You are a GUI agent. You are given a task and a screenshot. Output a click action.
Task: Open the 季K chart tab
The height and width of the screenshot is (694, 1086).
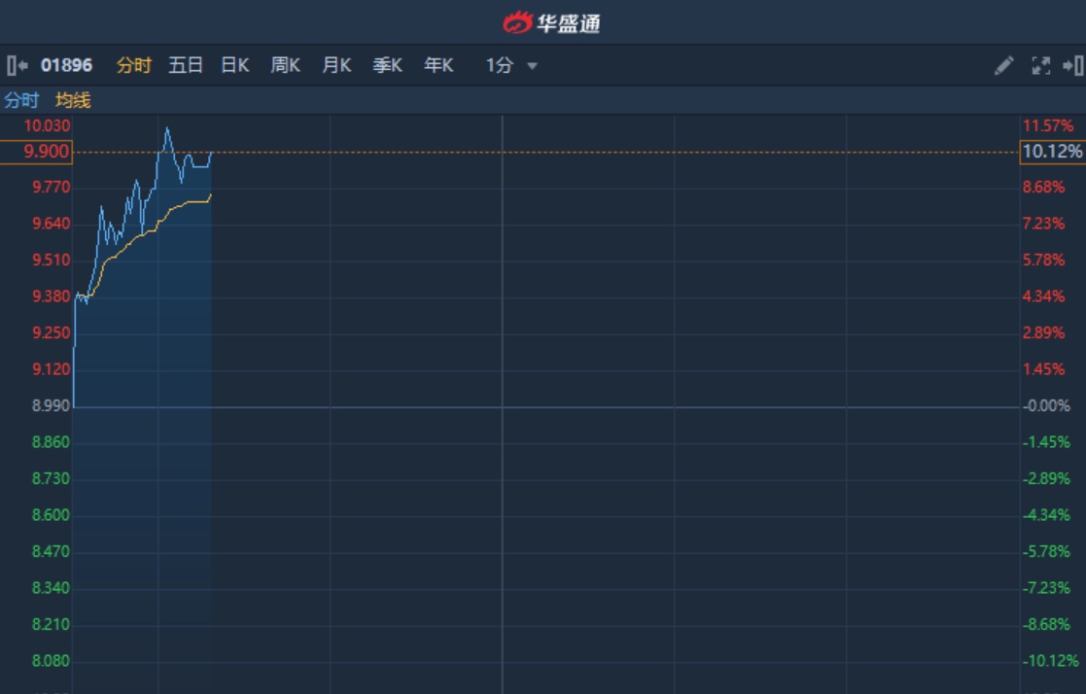point(387,66)
